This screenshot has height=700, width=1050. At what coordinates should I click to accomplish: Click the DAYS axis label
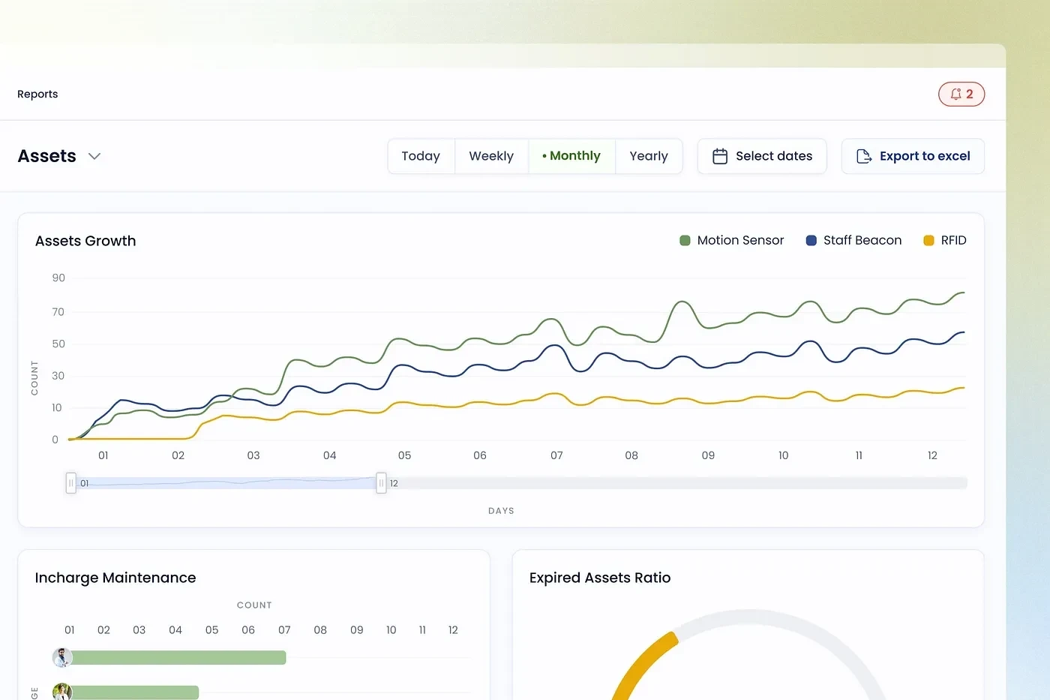point(501,511)
